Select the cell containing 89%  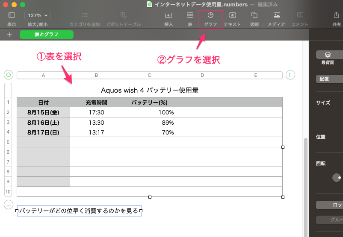149,122
